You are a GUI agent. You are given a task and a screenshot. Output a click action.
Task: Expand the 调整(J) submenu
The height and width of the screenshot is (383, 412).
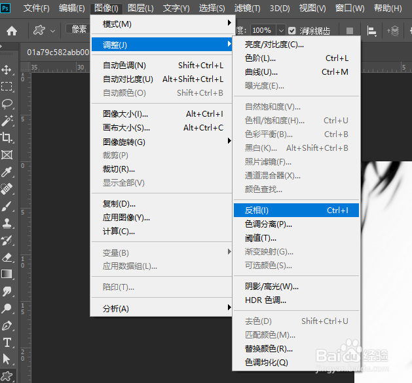(162, 45)
